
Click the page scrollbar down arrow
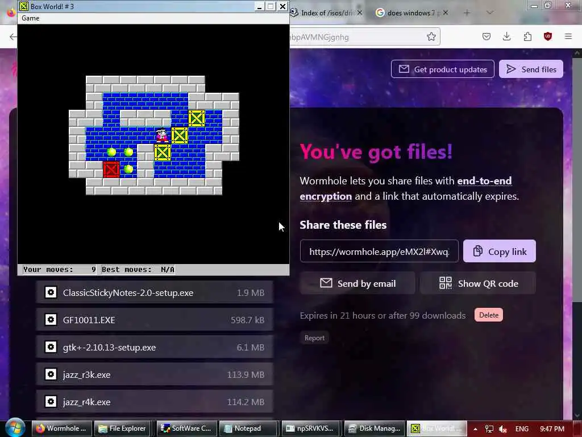[577, 415]
